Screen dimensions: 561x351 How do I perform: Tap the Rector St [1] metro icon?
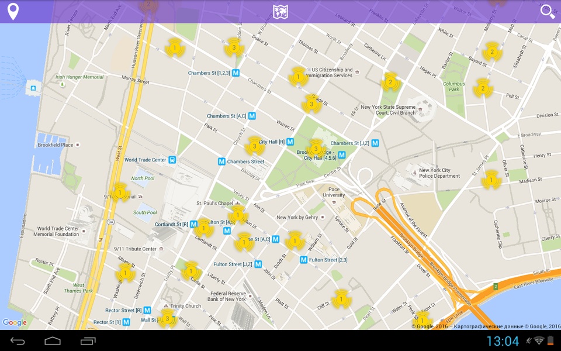click(126, 322)
